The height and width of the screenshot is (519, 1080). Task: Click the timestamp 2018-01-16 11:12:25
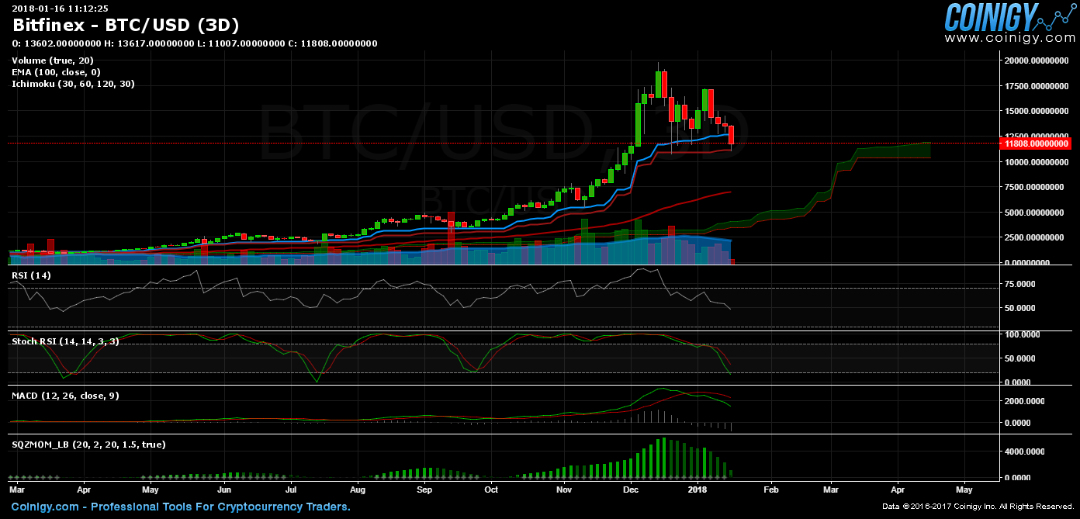point(60,9)
